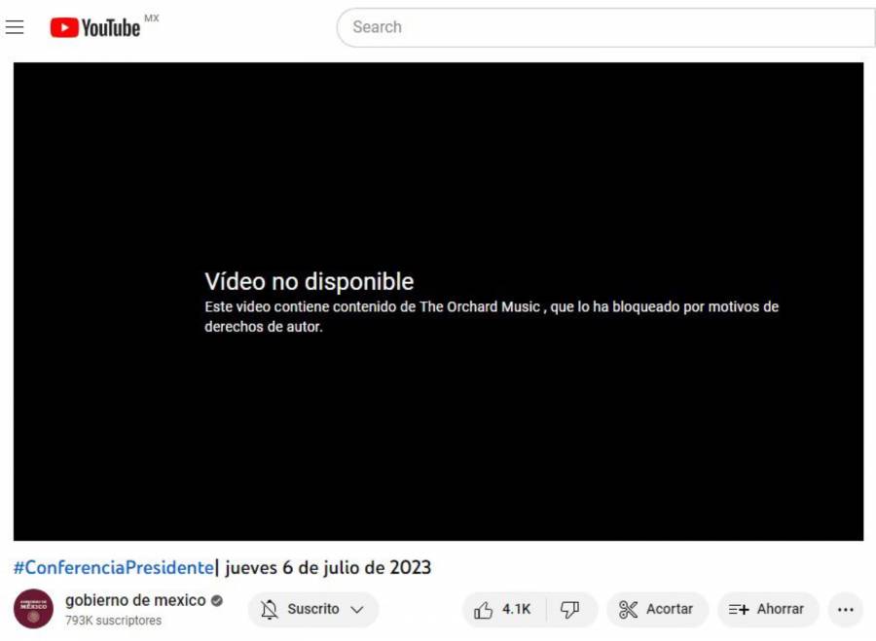Click the Ahorrar button label
This screenshot has height=641, width=876.
[x=781, y=609]
